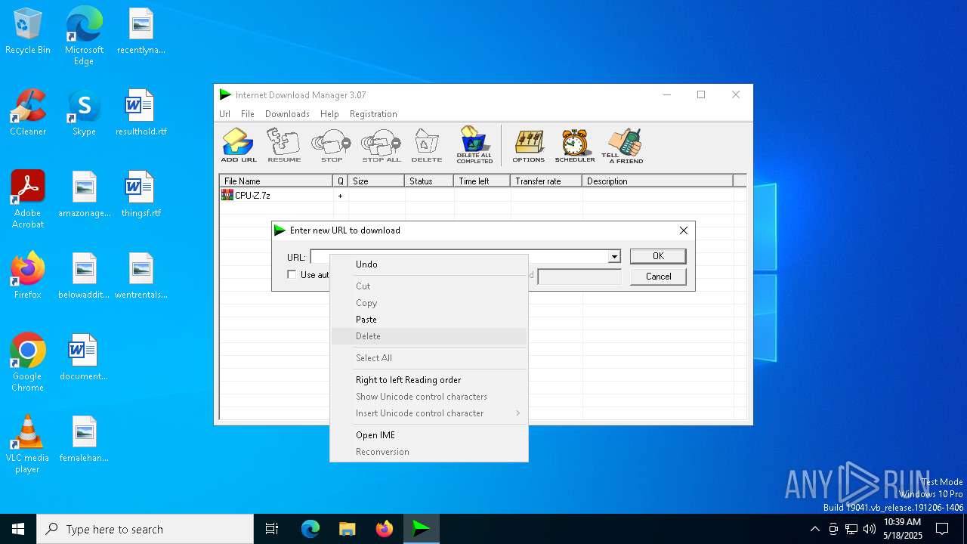Click the Delete toolbar icon
The width and height of the screenshot is (967, 544).
coord(427,145)
